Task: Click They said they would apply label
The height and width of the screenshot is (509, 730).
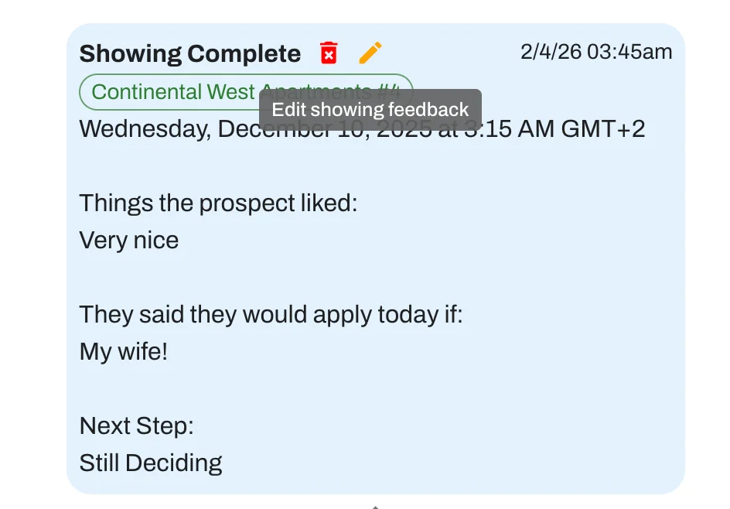Action: [x=271, y=315]
